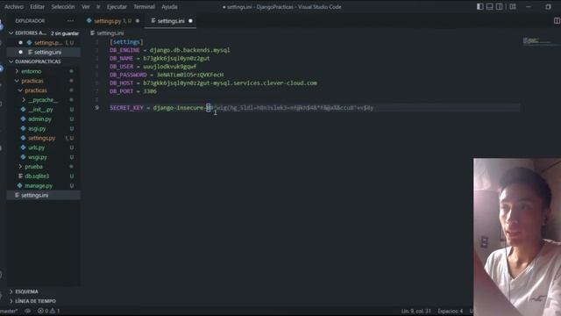Click the DB_PORT line of code

coord(133,91)
